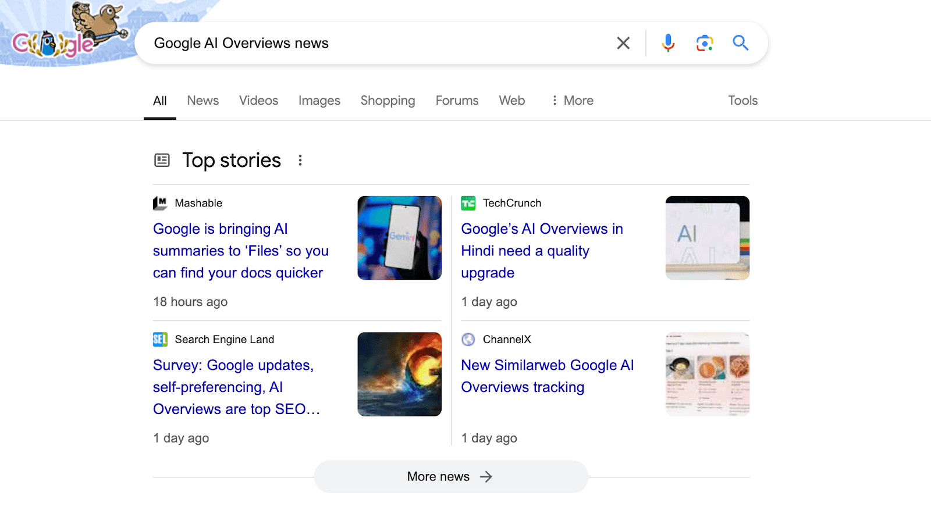Select the All tab
Screen dimensions: 931x517
160,101
